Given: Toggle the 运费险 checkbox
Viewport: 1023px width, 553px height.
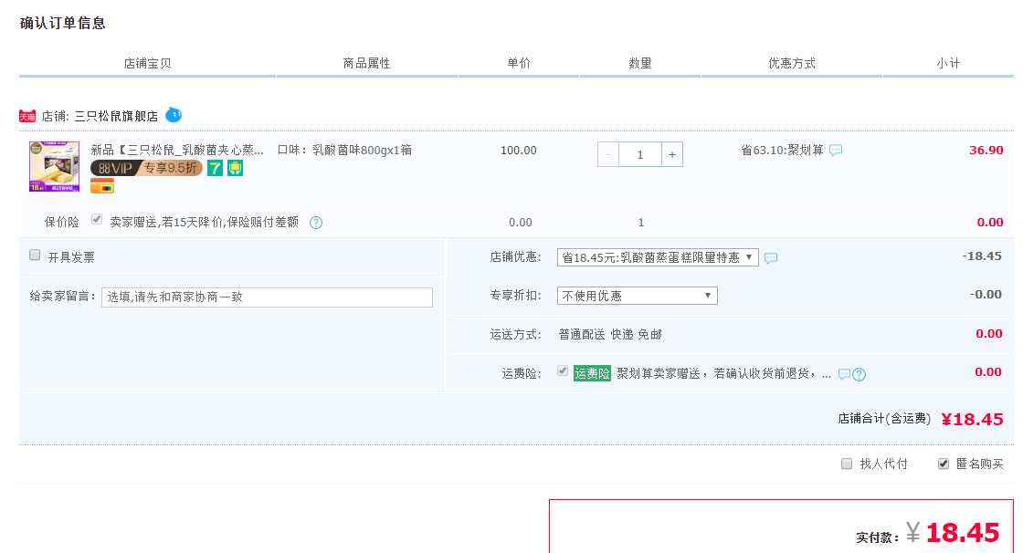Looking at the screenshot, I should coord(563,371).
